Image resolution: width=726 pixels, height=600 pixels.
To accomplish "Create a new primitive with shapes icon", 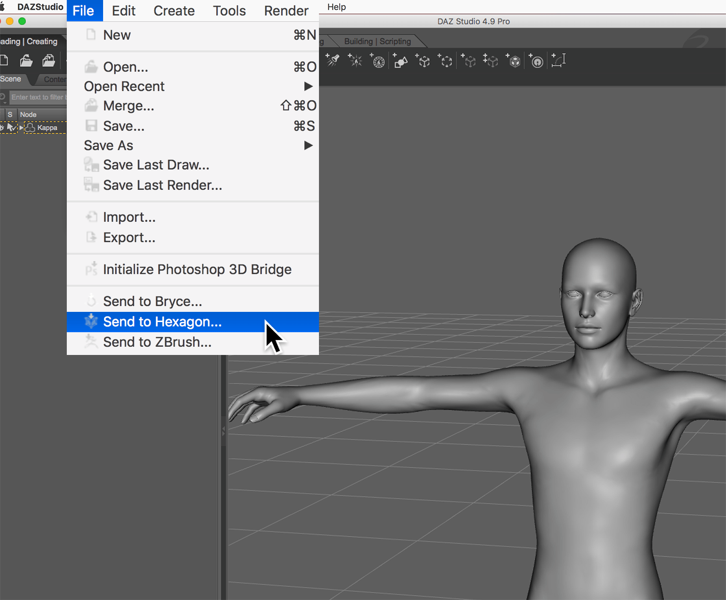I will click(400, 62).
